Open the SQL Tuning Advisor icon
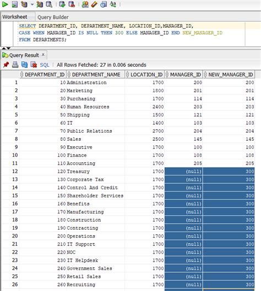 pos(49,4)
